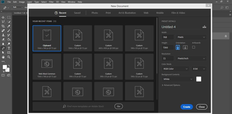Image resolution: width=232 pixels, height=114 pixels.
Task: Enable the Artboards checkbox
Action: click(x=194, y=47)
